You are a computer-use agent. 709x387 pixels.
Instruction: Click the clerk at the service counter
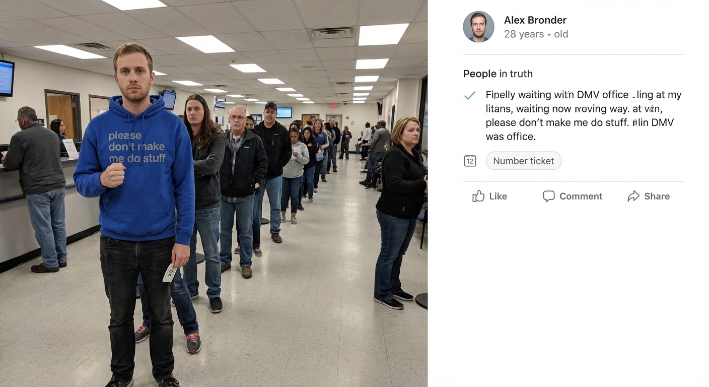(x=58, y=129)
